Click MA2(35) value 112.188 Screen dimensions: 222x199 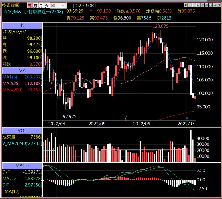(x=33, y=83)
